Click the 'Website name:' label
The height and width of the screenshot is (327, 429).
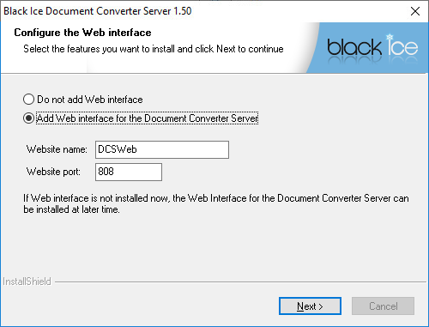coord(57,149)
